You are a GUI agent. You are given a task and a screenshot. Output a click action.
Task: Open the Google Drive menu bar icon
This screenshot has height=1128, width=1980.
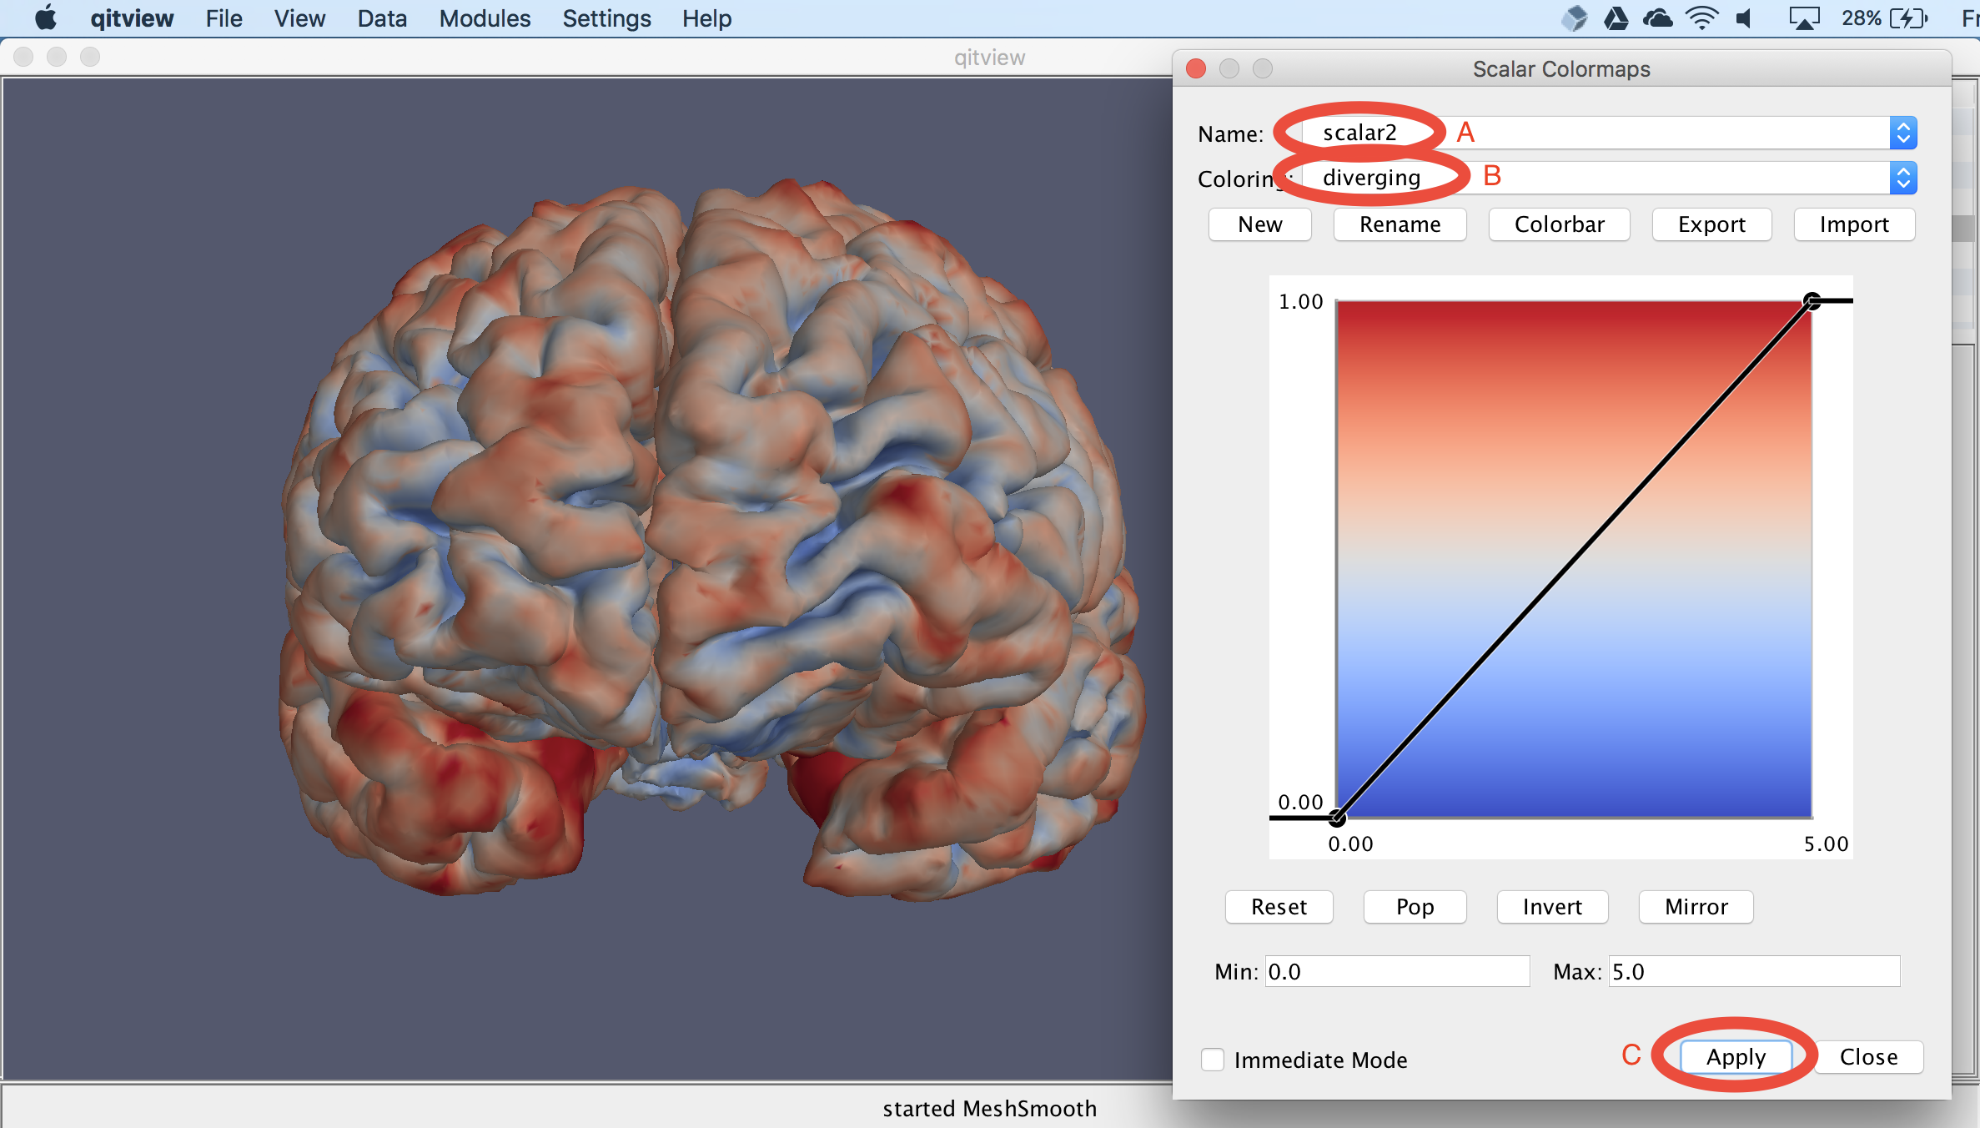click(x=1616, y=18)
